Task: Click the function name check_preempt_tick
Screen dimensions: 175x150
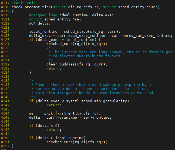Action: click(31, 7)
